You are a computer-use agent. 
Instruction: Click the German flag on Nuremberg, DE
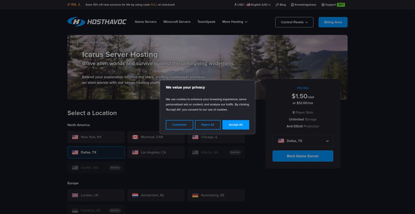[195, 195]
